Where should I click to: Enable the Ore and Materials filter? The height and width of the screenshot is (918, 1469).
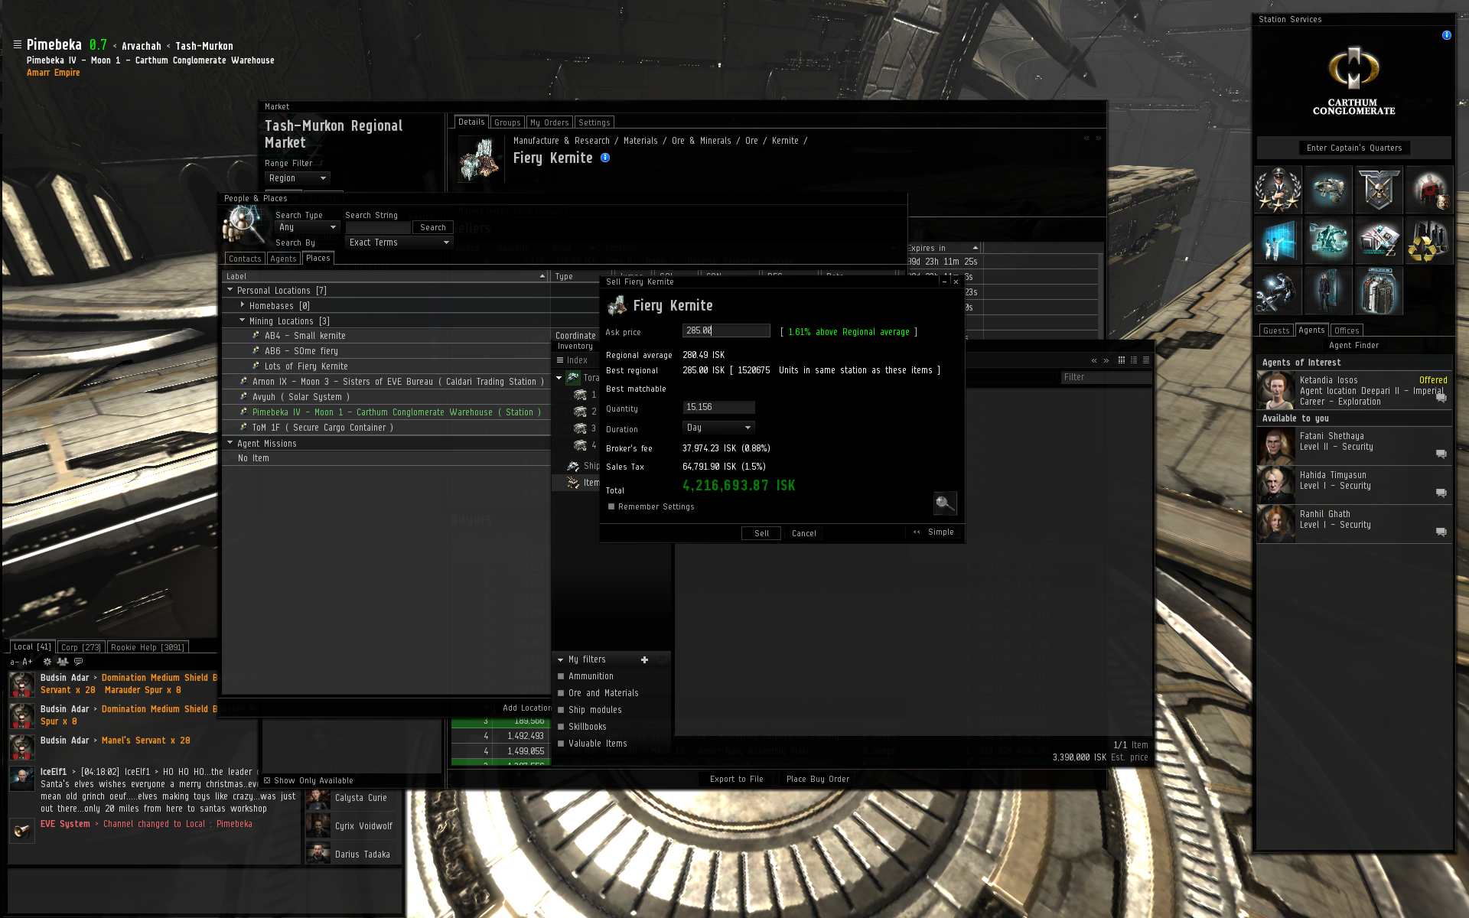561,693
